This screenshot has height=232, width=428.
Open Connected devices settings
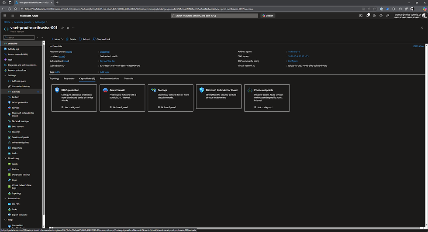(22, 86)
